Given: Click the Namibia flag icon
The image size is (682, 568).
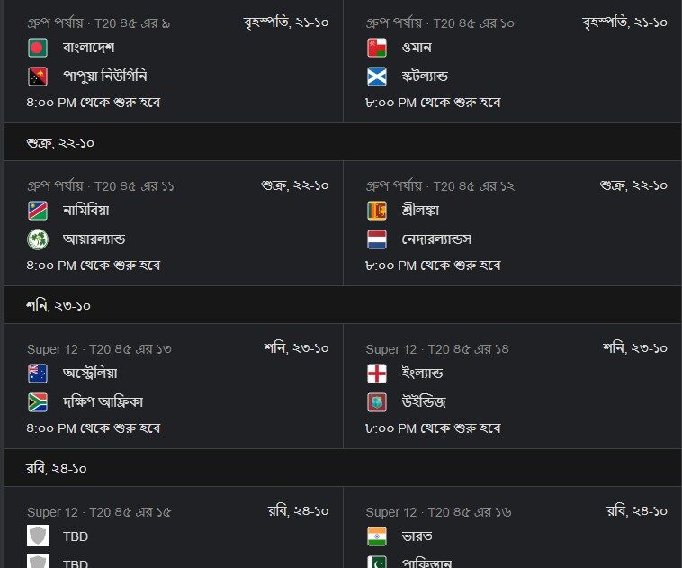Looking at the screenshot, I should [x=38, y=211].
